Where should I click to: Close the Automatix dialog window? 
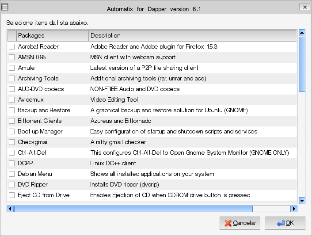click(304, 8)
